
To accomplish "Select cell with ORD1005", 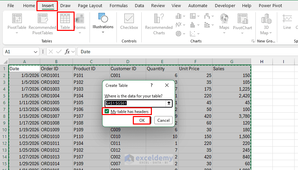I will click(x=56, y=102).
